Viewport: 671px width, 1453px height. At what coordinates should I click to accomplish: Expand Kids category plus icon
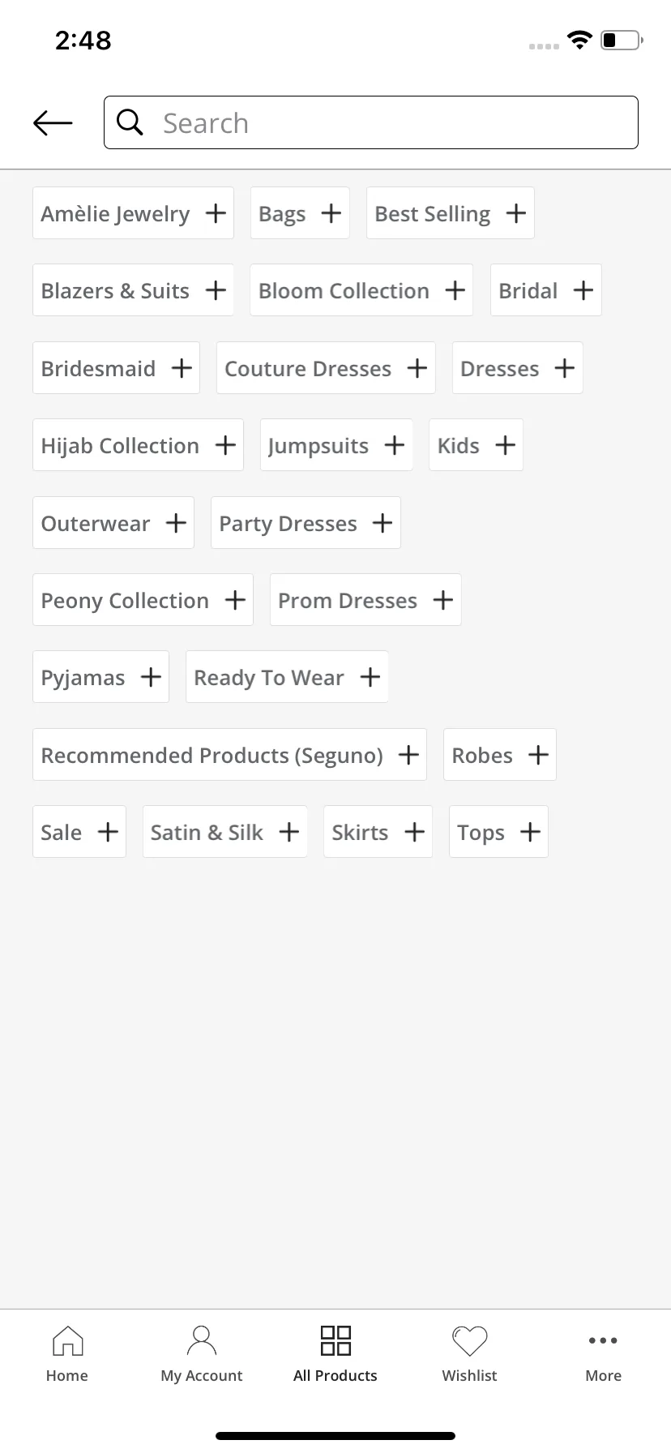505,445
